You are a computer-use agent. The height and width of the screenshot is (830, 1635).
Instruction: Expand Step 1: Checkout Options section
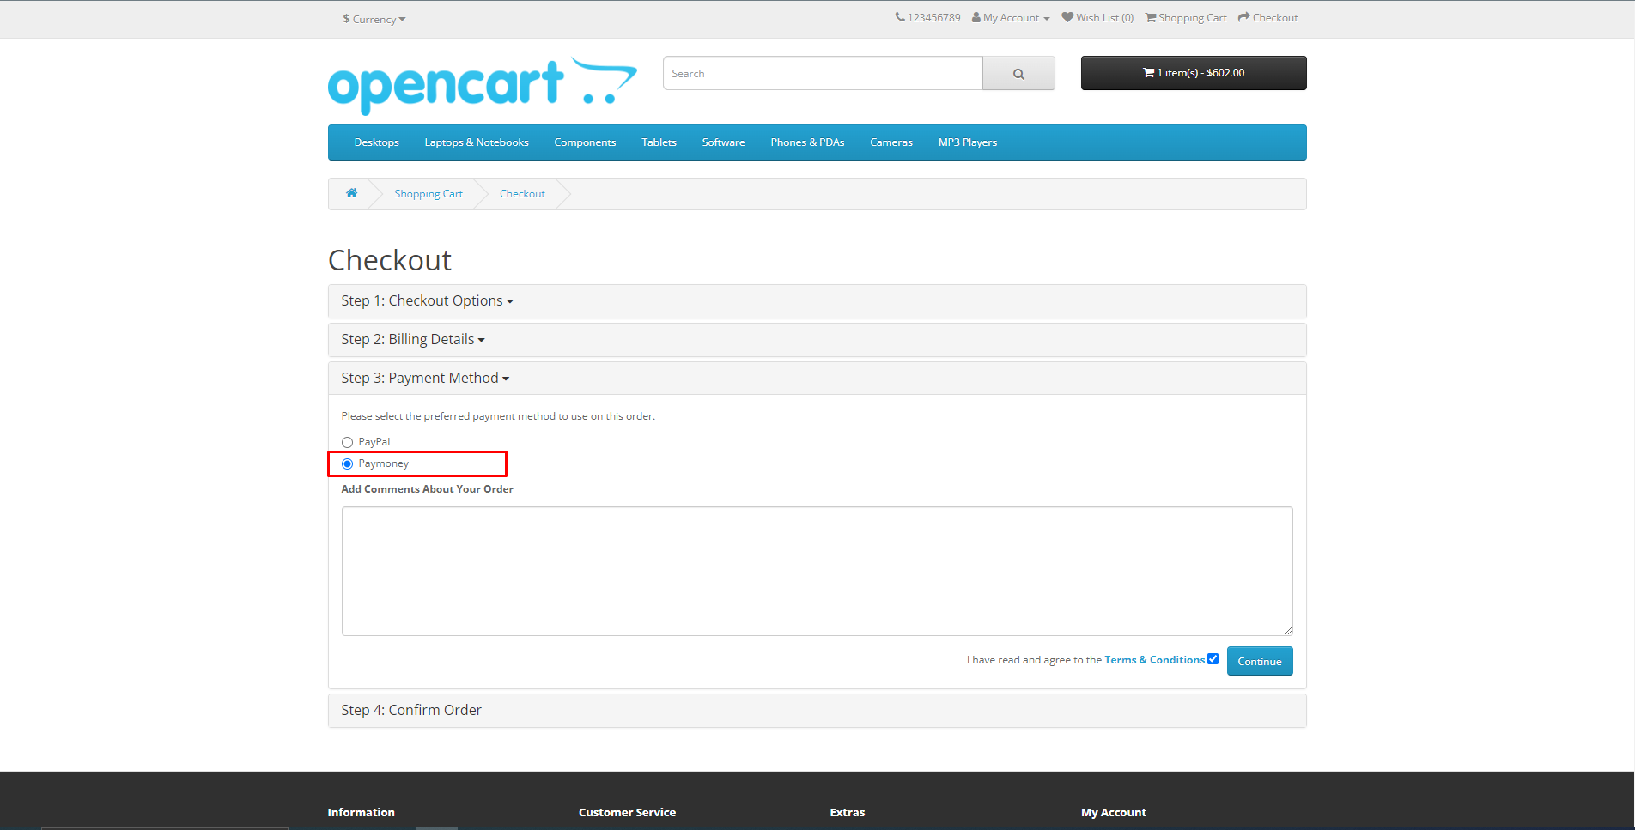[427, 301]
